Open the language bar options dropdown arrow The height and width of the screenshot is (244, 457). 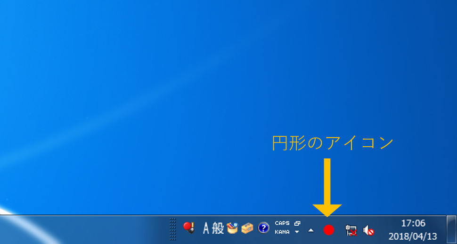pyautogui.click(x=297, y=232)
